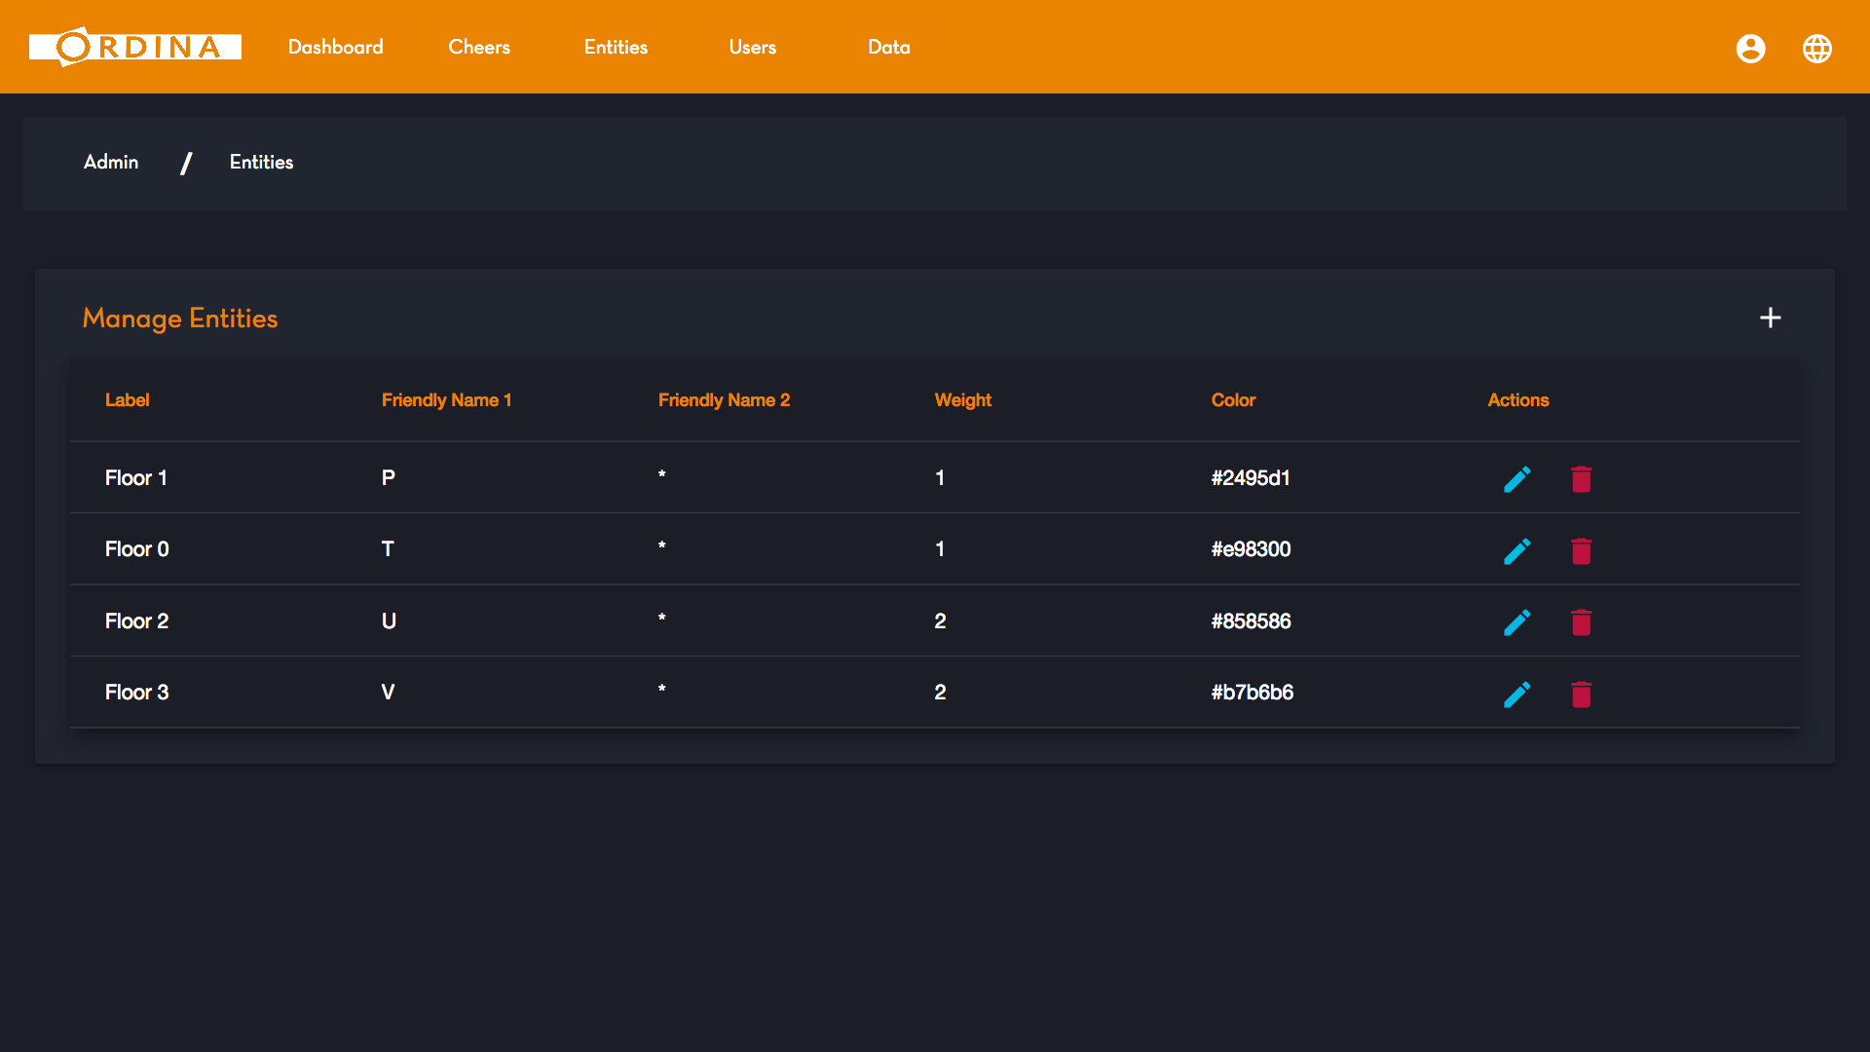1870x1052 pixels.
Task: Delete the Floor 2 entity
Action: 1581,622
